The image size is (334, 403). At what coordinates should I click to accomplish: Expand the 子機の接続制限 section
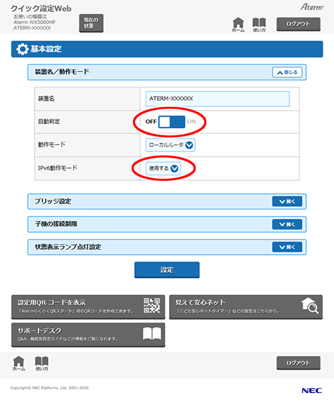(287, 224)
